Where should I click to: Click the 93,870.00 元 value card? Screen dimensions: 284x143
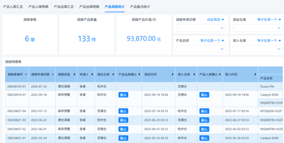coord(144,35)
